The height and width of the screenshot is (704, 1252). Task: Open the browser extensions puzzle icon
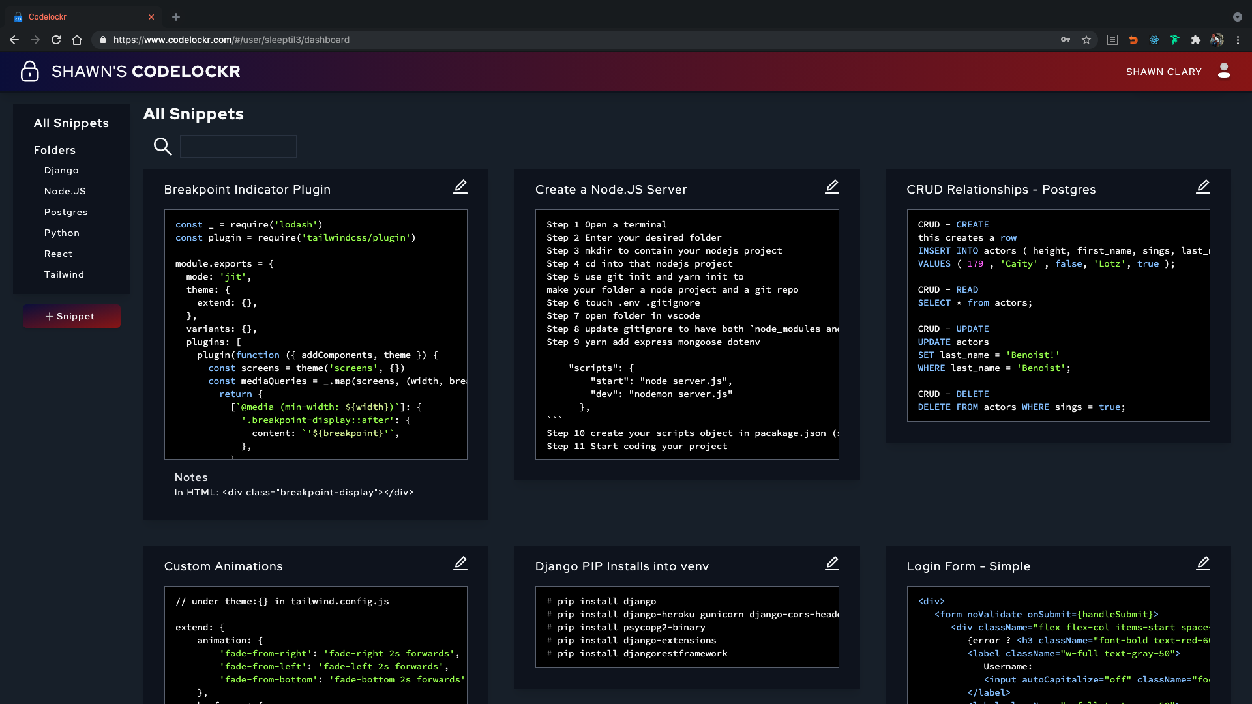click(x=1195, y=40)
